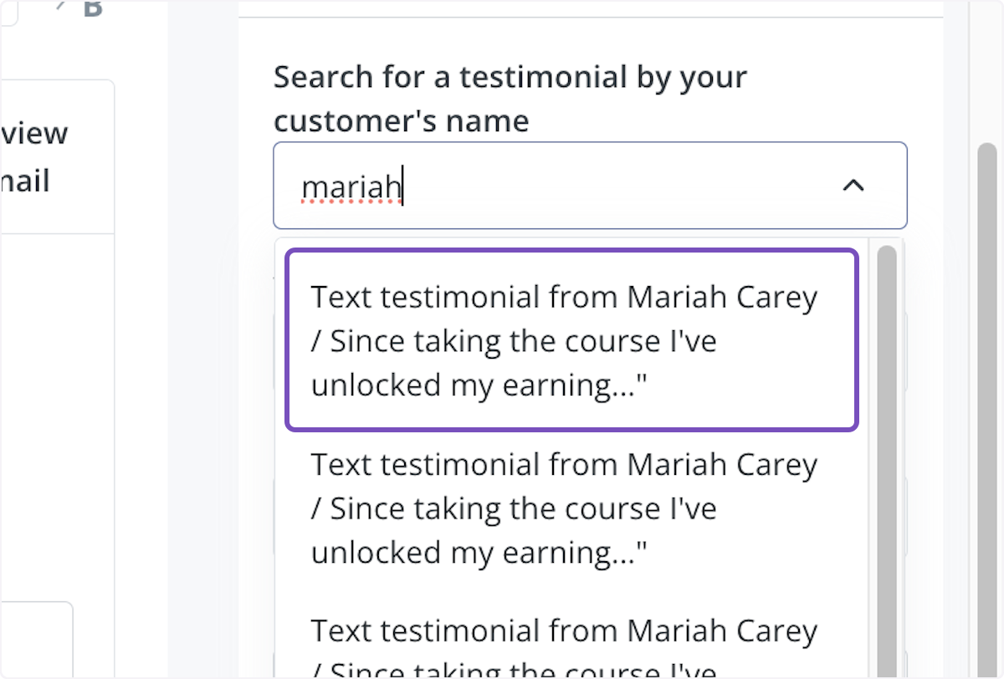
Task: Collapse the testimonial dropdown via the chevron
Action: click(854, 185)
